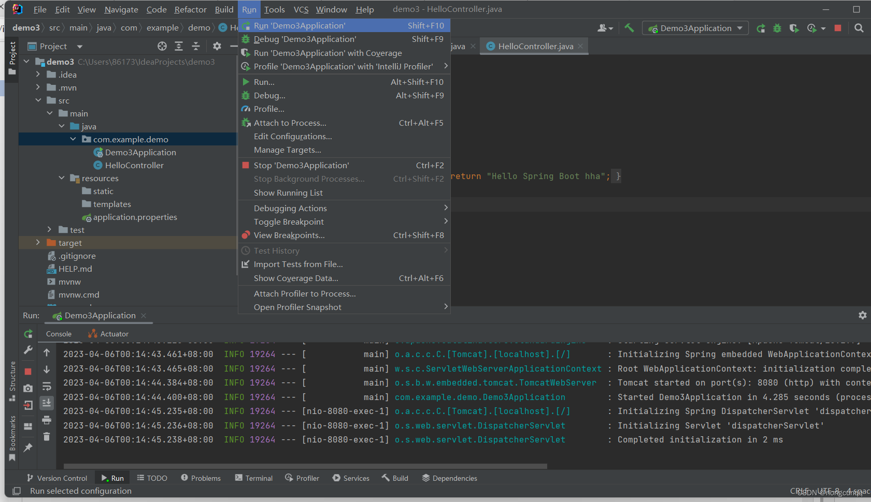Open Demo3Application run configuration dropdown

[695, 28]
